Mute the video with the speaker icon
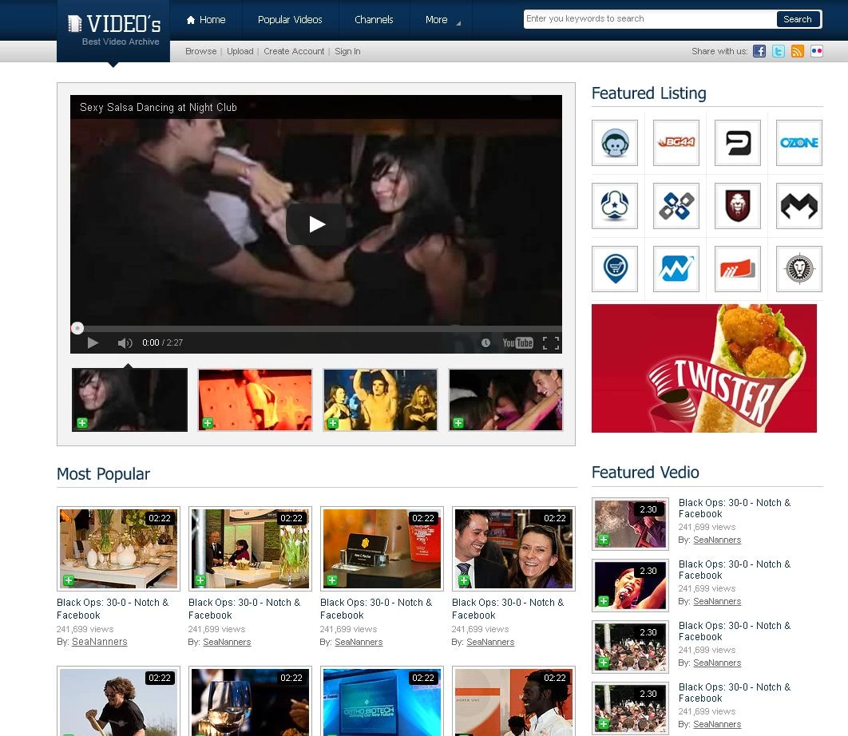 tap(125, 342)
